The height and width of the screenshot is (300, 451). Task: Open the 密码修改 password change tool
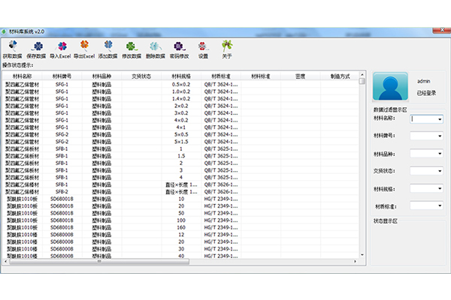179,48
